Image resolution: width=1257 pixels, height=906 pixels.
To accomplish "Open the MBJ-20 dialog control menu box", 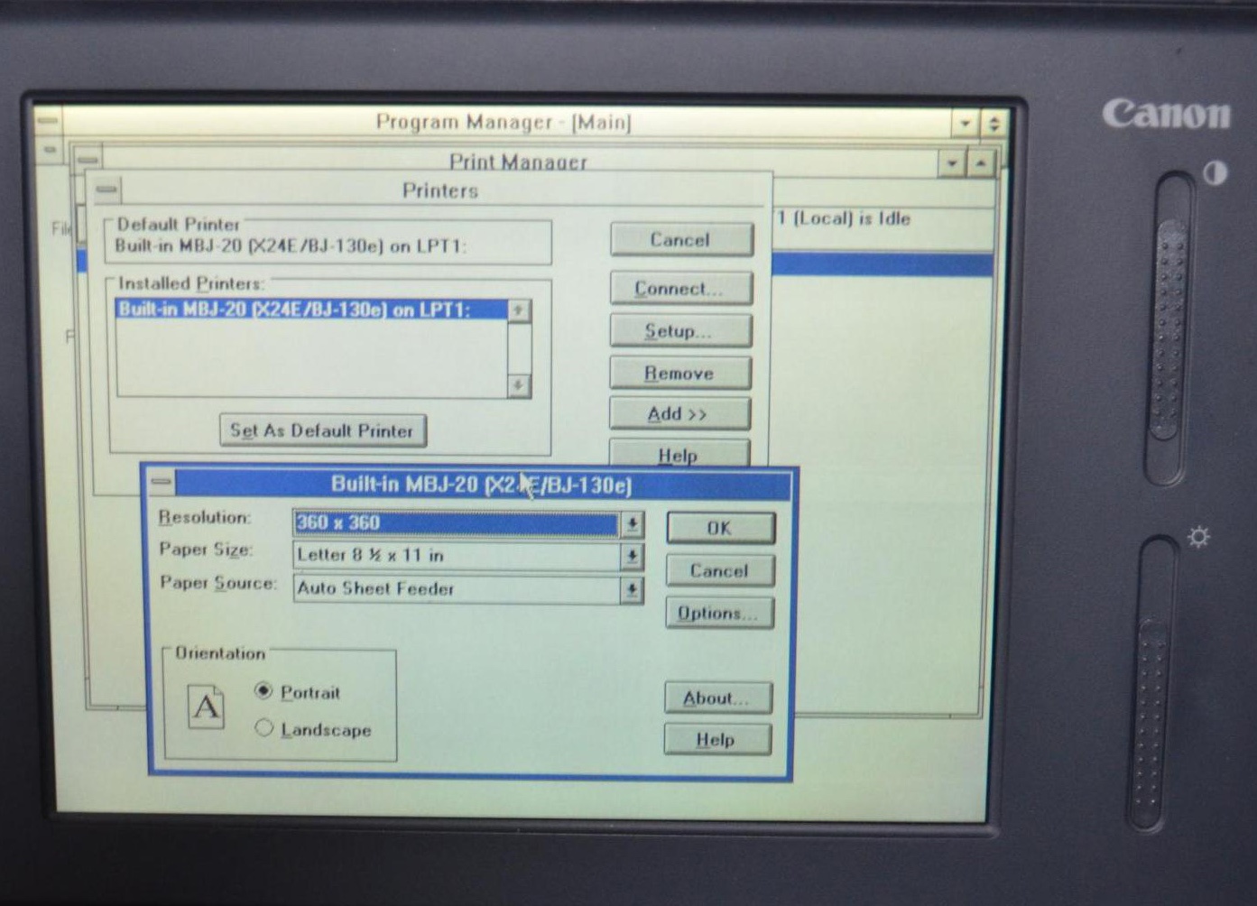I will pos(161,482).
